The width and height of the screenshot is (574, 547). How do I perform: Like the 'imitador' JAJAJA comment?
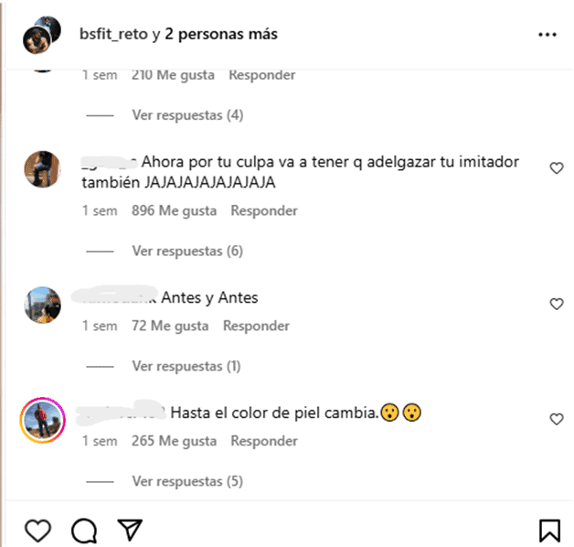557,167
